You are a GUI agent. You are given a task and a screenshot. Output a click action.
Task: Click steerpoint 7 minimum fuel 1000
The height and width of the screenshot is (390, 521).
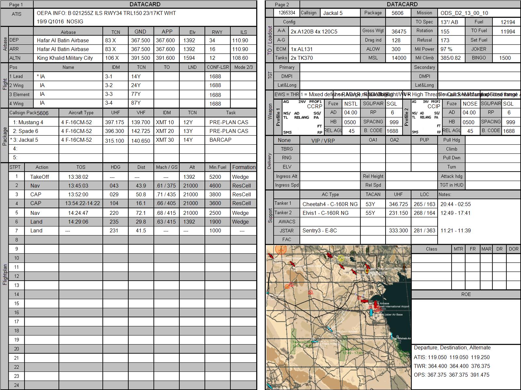pyautogui.click(x=215, y=231)
